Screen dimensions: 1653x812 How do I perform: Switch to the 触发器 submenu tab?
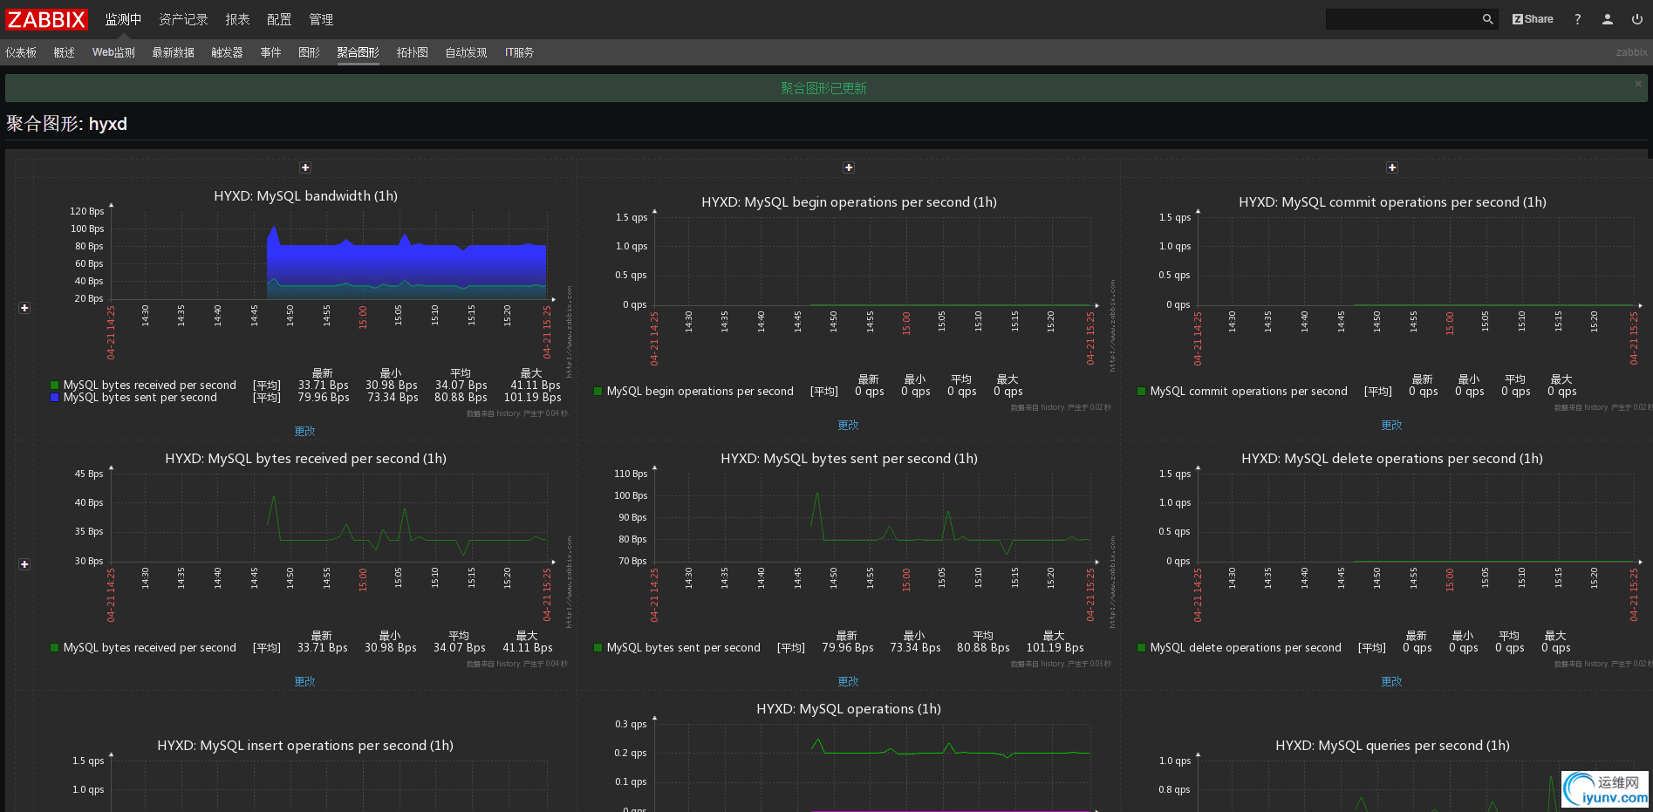pyautogui.click(x=227, y=52)
